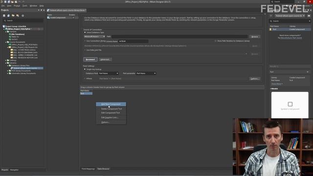Collapse Source Documents folder

pos(6,42)
